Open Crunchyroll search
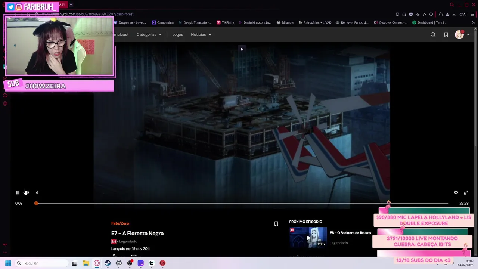Image resolution: width=478 pixels, height=269 pixels. point(433,34)
